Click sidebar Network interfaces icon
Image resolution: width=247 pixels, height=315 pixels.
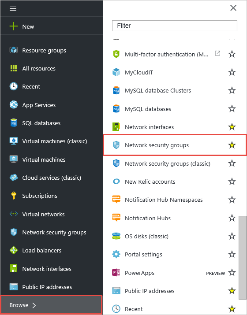(x=14, y=268)
